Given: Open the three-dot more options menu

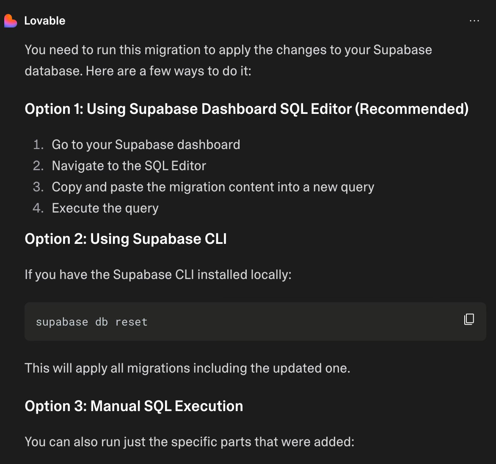Looking at the screenshot, I should 474,21.
